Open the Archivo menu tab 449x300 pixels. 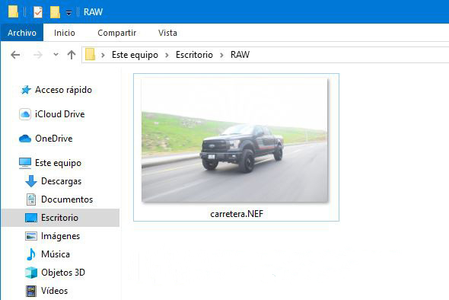tap(22, 33)
